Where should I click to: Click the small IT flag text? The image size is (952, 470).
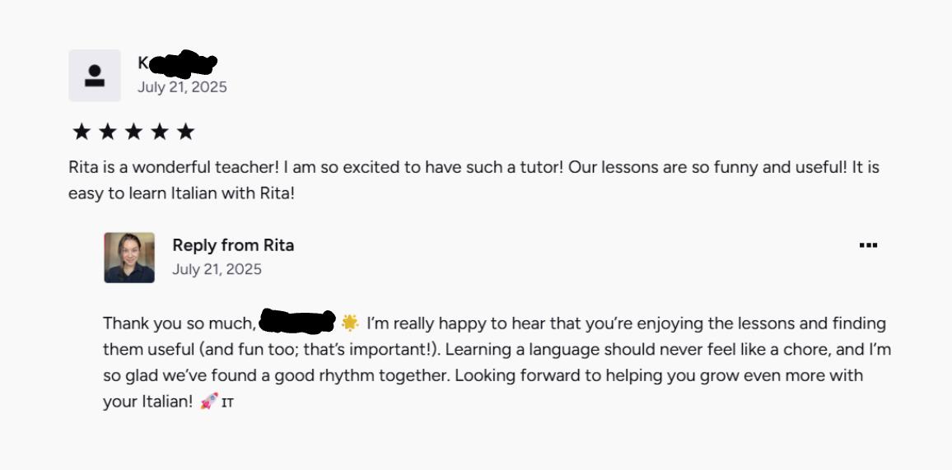pos(228,403)
